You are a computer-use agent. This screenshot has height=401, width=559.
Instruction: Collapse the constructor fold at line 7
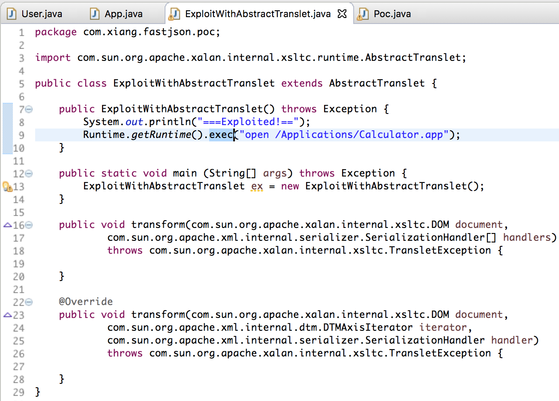(x=29, y=109)
